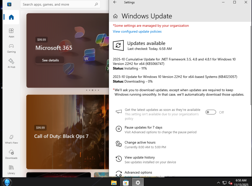252x186 pixels.
Task: Click the Updates available refresh icon
Action: point(118,46)
